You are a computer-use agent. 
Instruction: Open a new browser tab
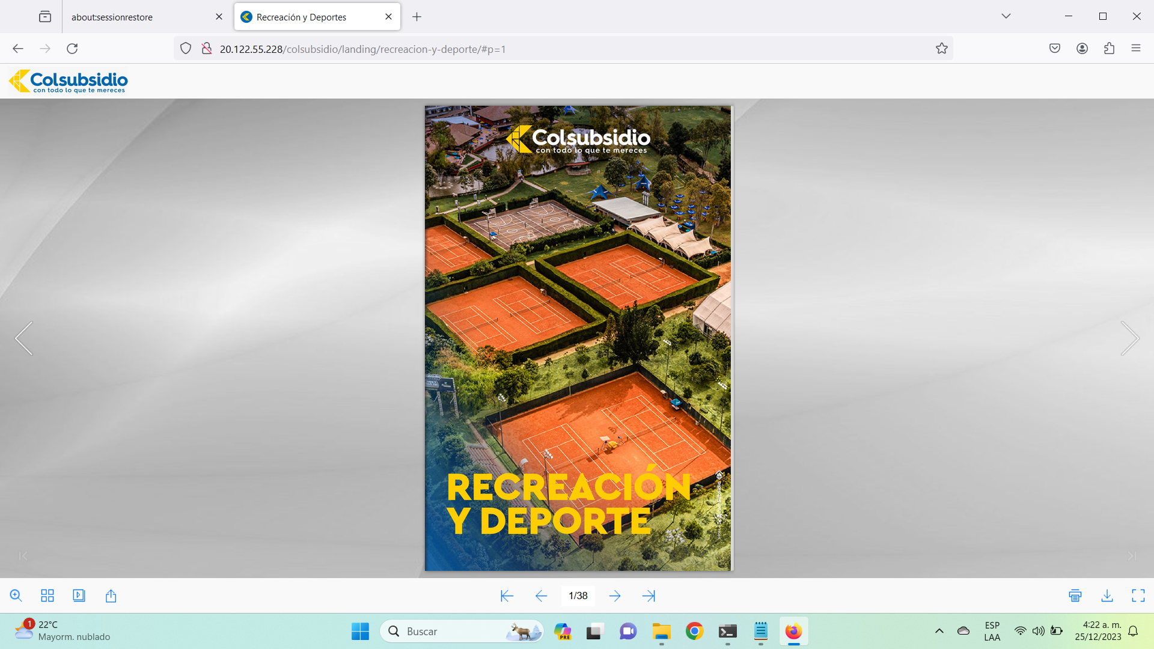click(417, 17)
